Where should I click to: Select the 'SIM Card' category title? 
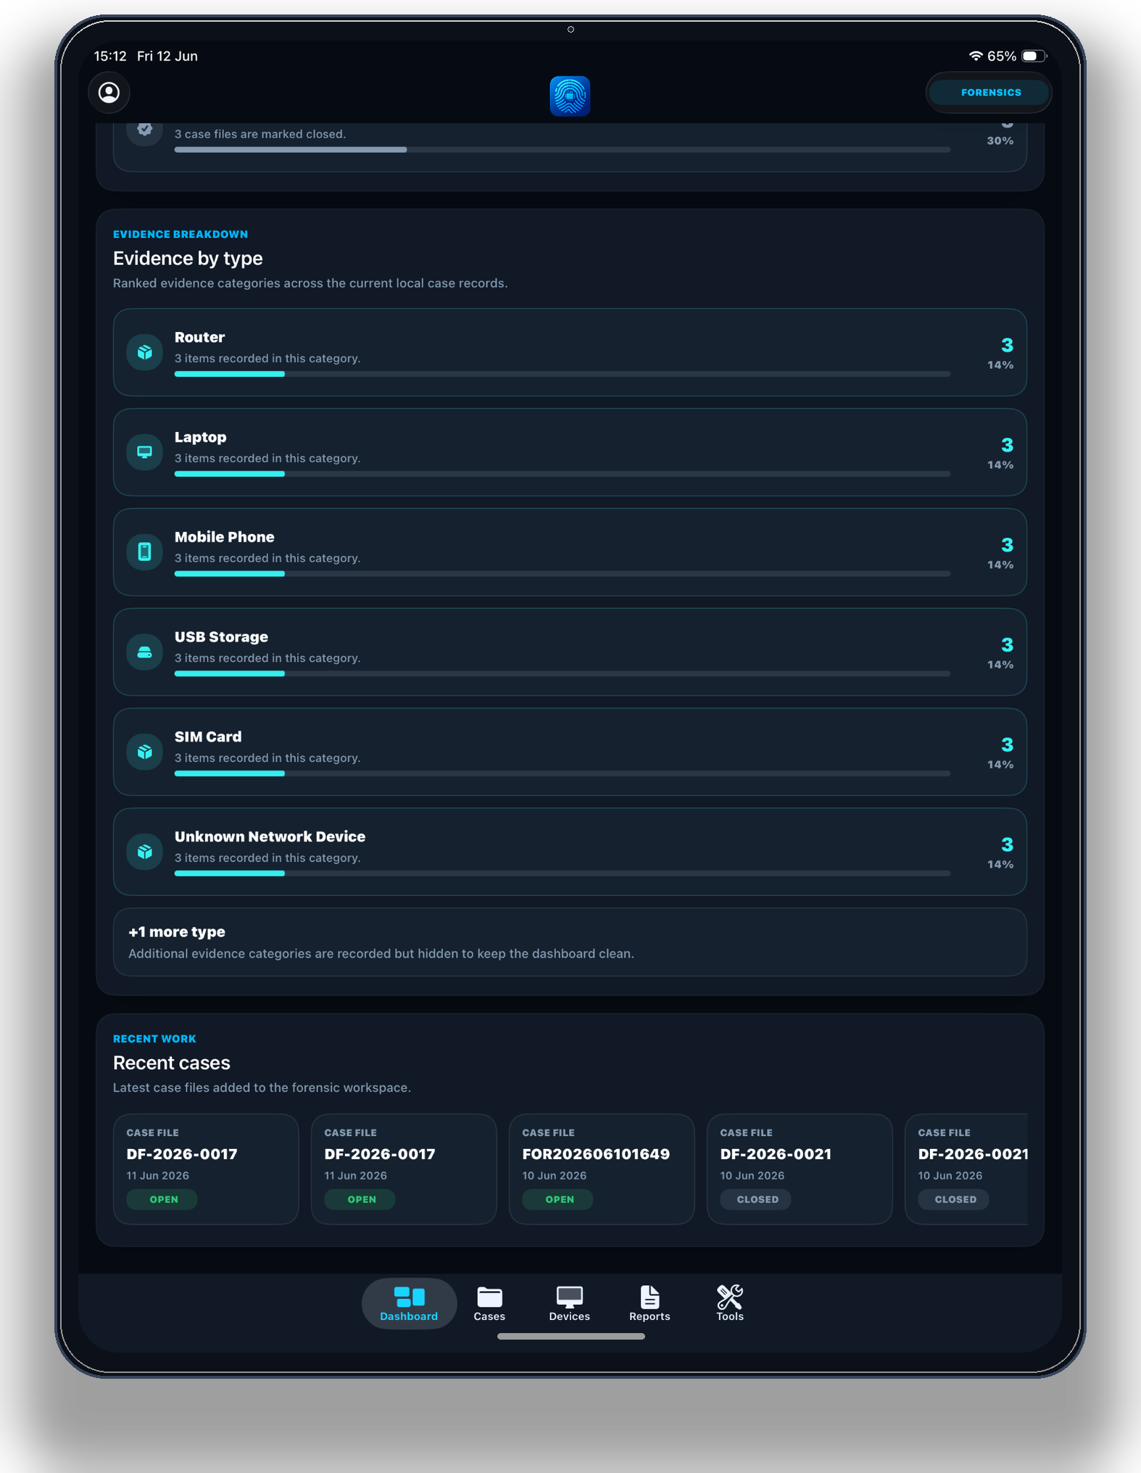pos(208,736)
